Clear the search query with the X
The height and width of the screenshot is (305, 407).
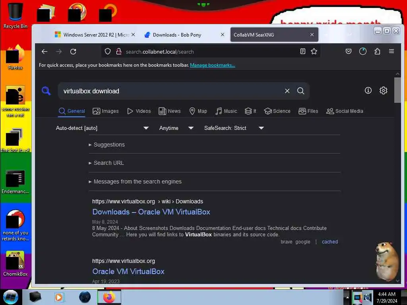(x=287, y=91)
